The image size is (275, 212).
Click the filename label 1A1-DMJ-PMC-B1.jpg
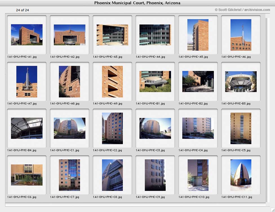click(150, 104)
